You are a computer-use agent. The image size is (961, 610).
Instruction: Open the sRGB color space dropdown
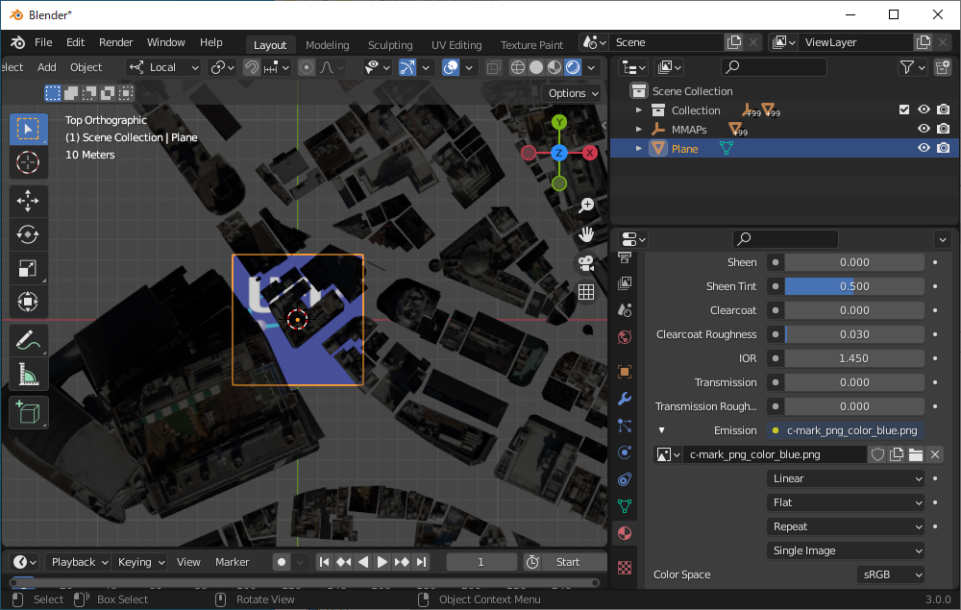(891, 574)
